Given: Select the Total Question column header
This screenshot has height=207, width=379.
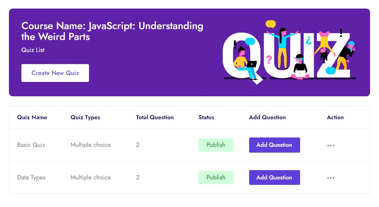Looking at the screenshot, I should click(x=155, y=117).
